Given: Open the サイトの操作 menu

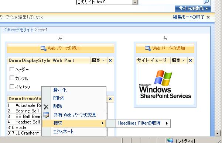Looking at the screenshot, I should click(193, 8).
